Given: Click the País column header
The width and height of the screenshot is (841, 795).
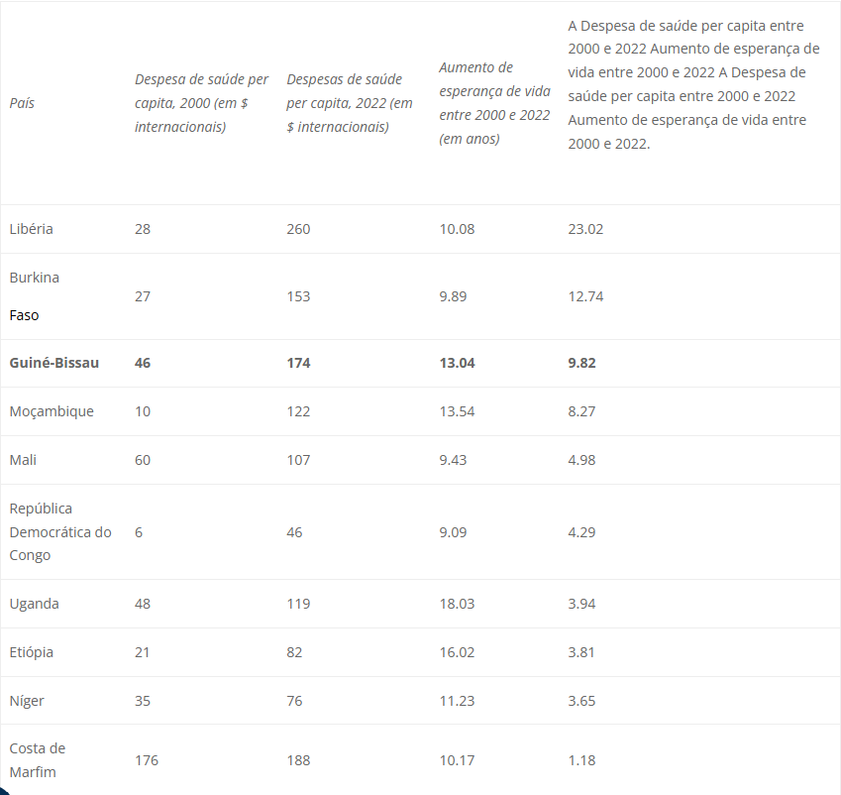Looking at the screenshot, I should click(22, 103).
